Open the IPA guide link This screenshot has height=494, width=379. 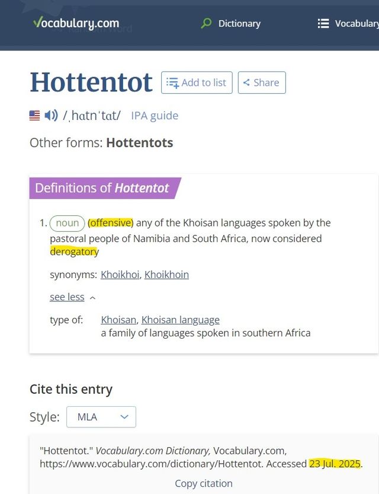154,116
